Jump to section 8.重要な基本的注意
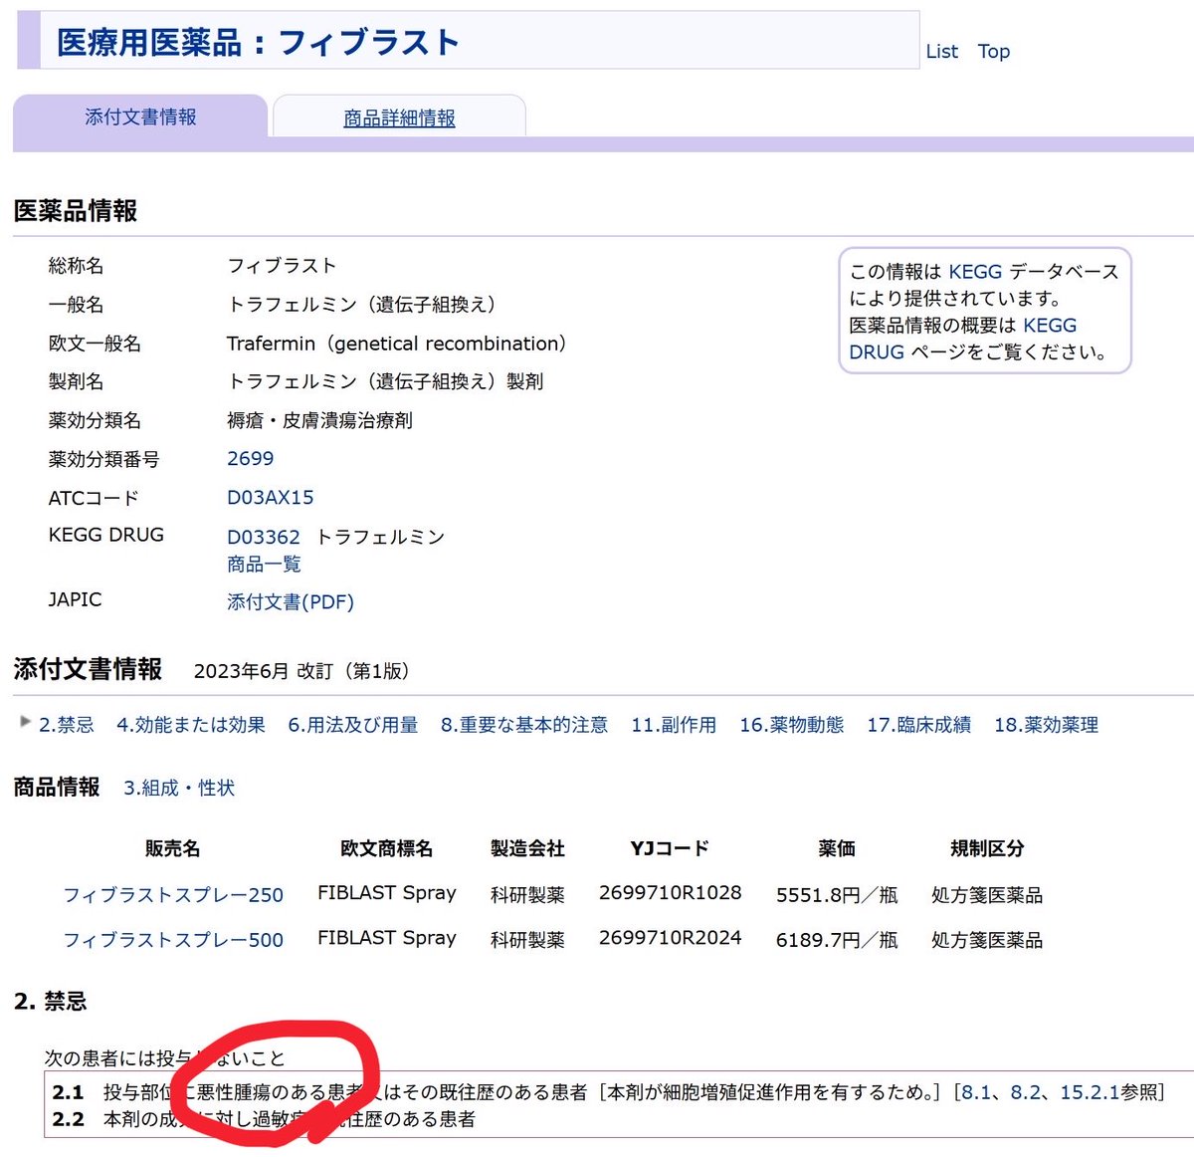The height and width of the screenshot is (1157, 1194). coord(523,725)
